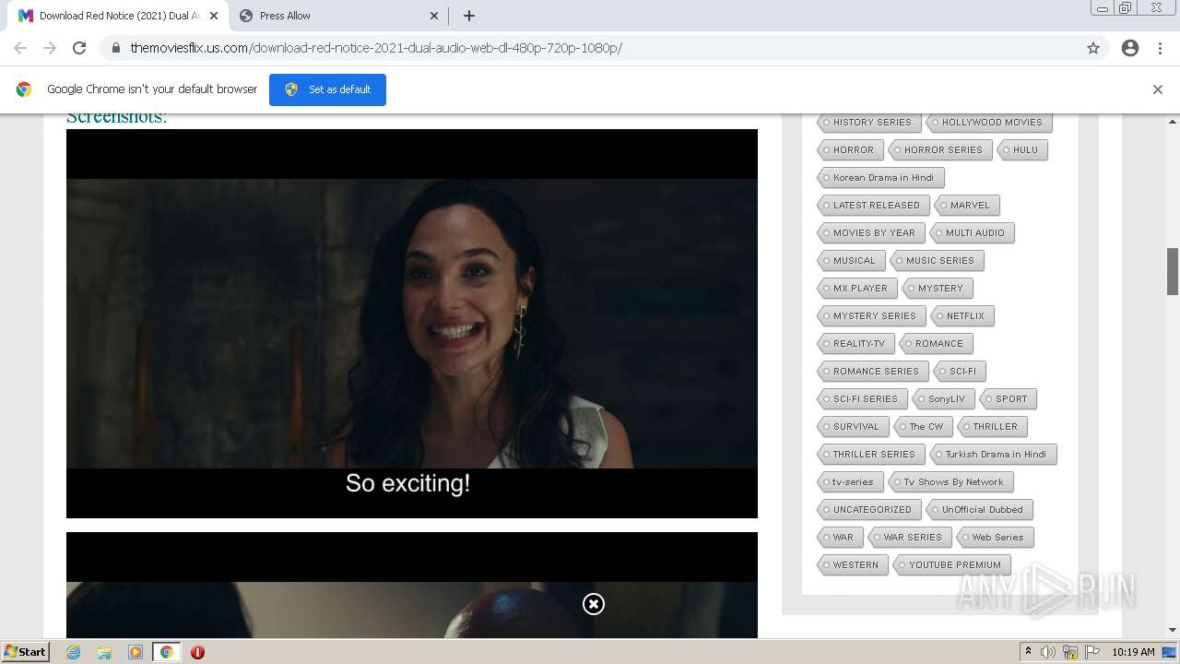Open Turkish Drama in Hindi tag
The height and width of the screenshot is (664, 1180).
(x=992, y=454)
